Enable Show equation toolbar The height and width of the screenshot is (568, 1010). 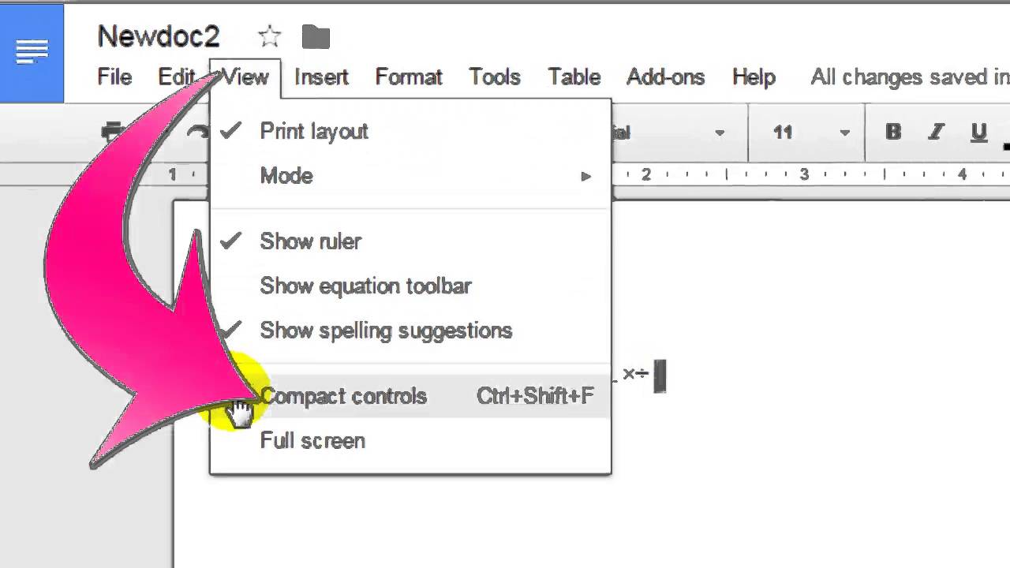tap(410, 286)
